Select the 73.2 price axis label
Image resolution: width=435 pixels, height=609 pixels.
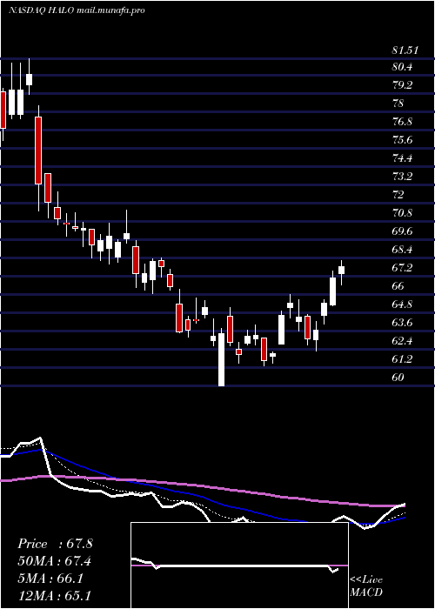pos(402,177)
